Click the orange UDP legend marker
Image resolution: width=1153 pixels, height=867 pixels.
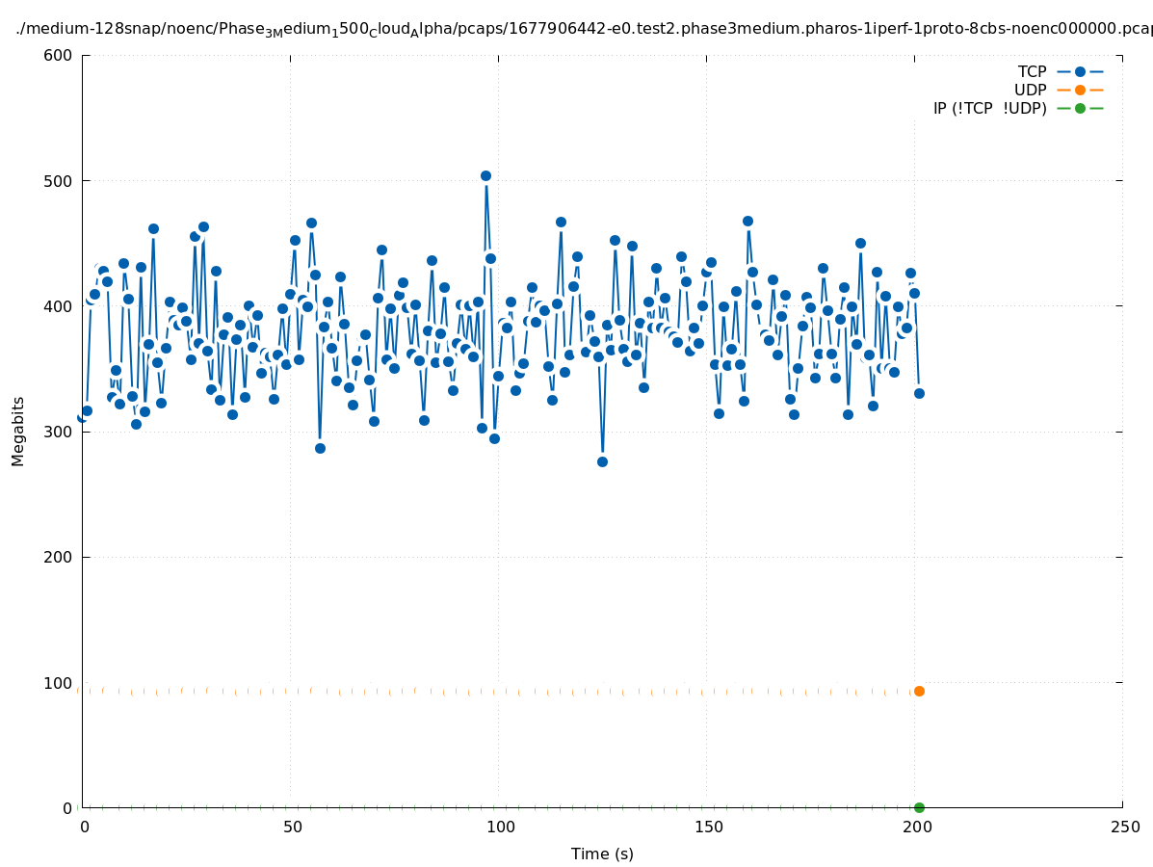[1080, 90]
